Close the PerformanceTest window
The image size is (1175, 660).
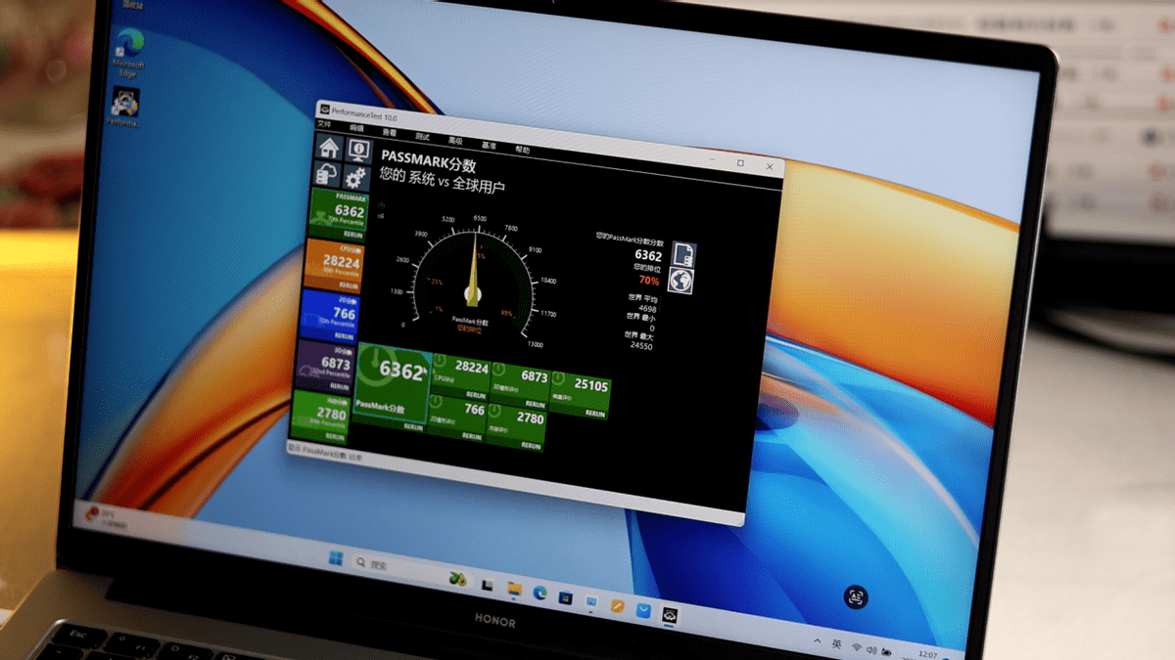771,167
